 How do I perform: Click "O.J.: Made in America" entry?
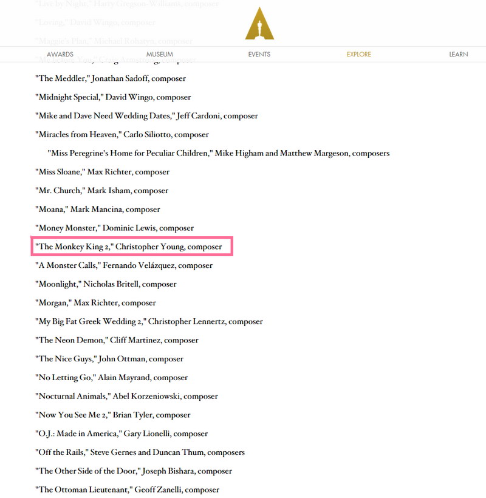click(122, 434)
